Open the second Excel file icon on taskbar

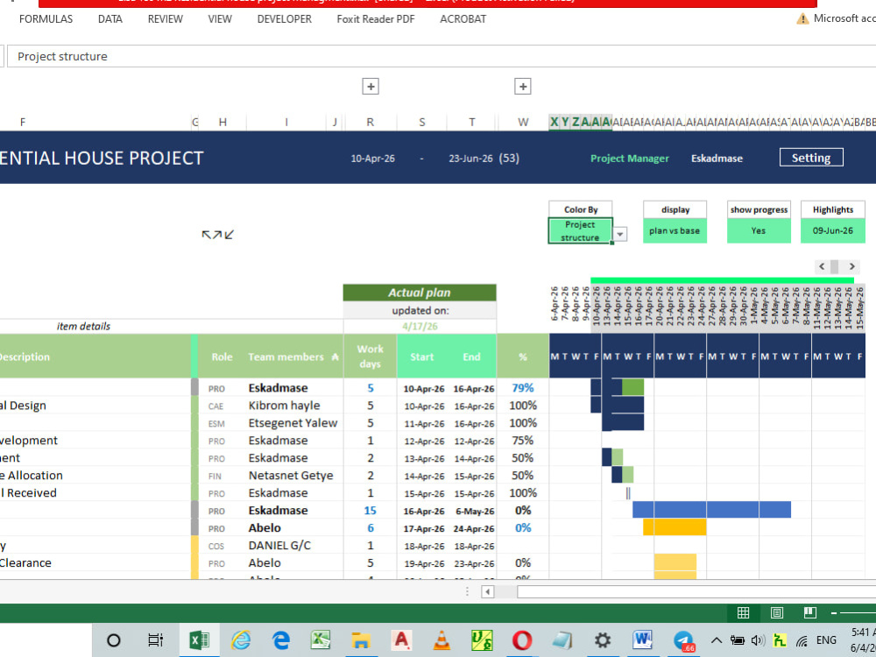321,640
